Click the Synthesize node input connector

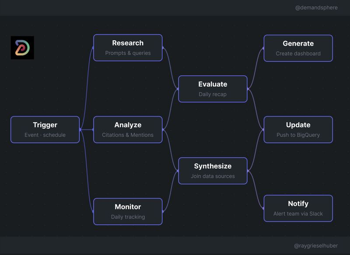178,170
